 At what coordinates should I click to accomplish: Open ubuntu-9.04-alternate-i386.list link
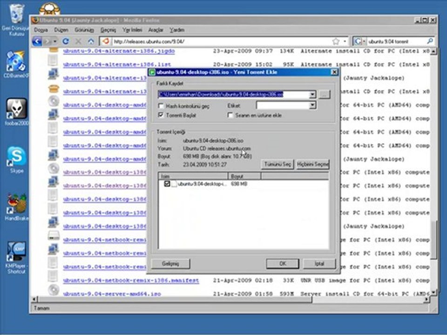click(x=117, y=64)
